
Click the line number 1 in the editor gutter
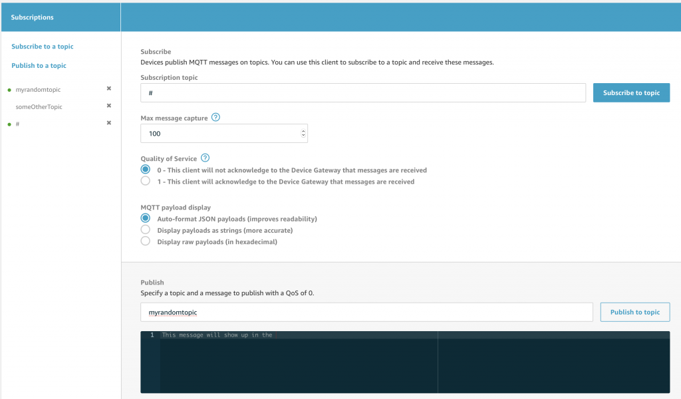[x=152, y=335]
